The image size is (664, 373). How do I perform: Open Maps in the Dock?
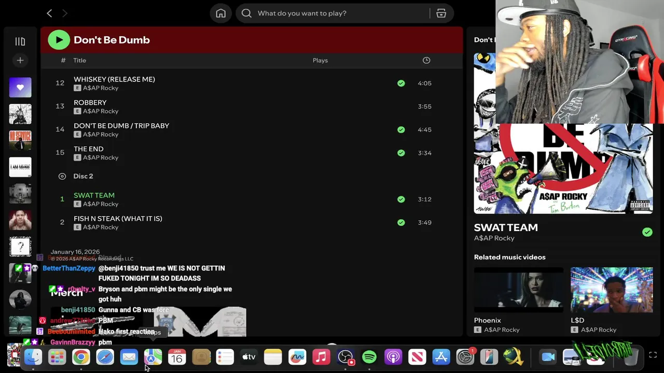(153, 357)
